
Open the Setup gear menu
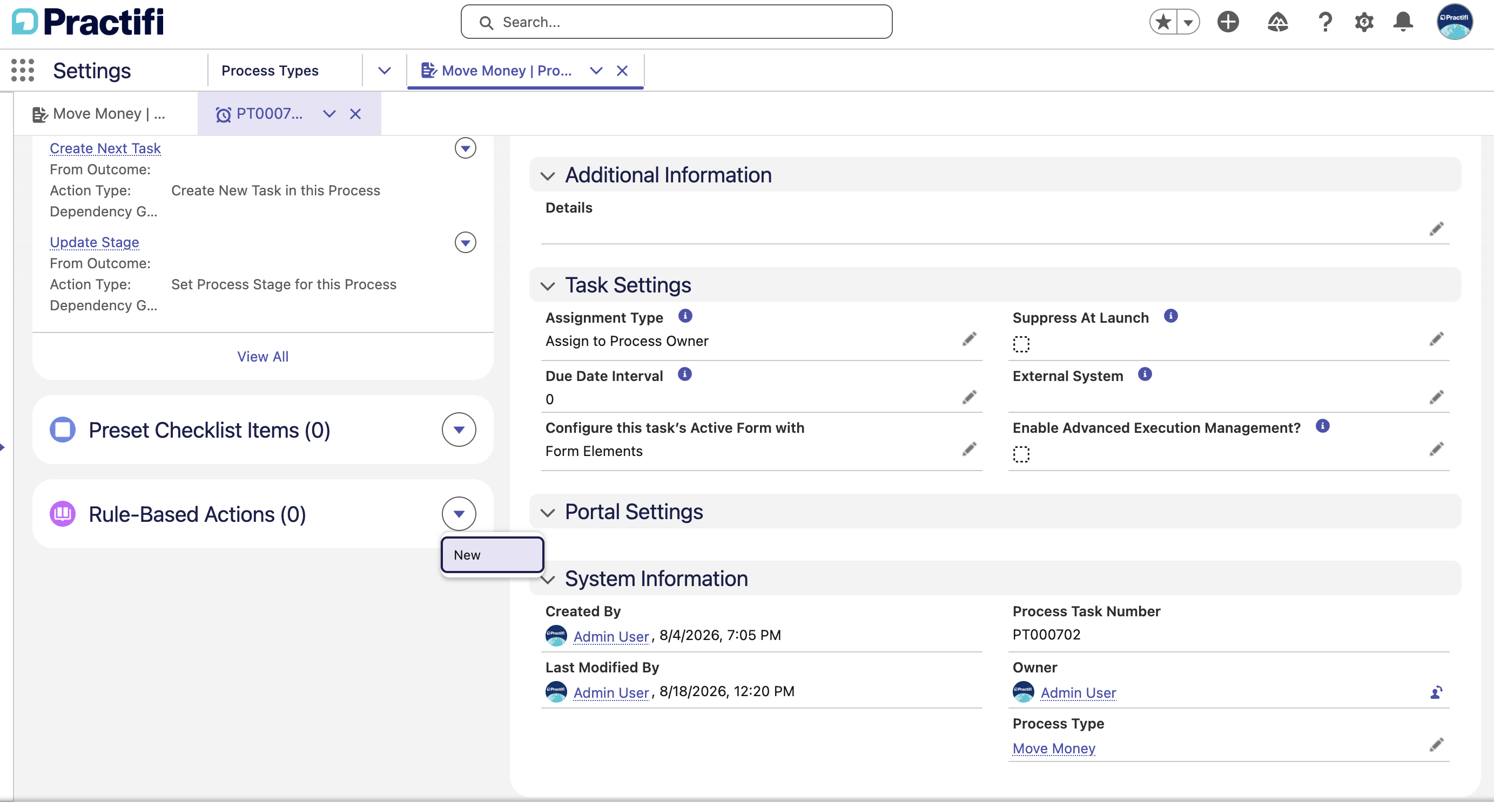(x=1363, y=22)
